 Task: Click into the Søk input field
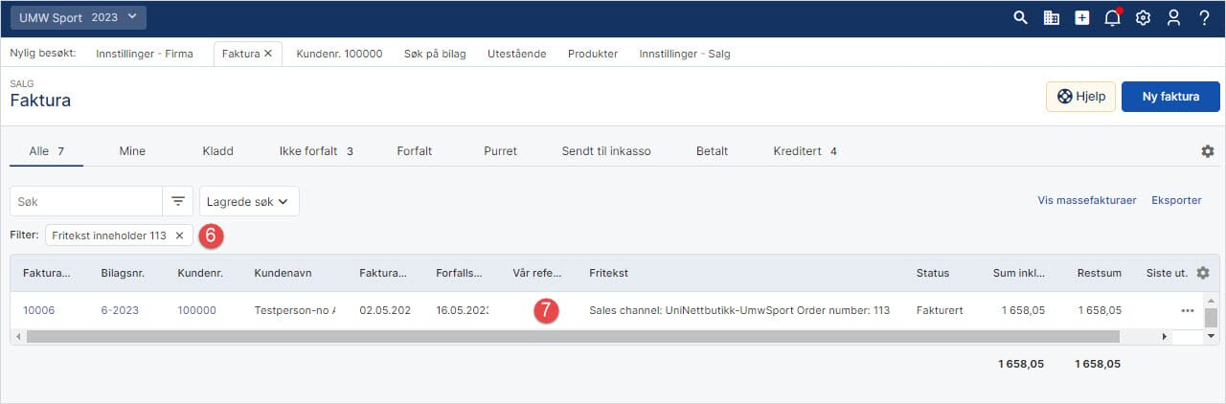(x=86, y=201)
